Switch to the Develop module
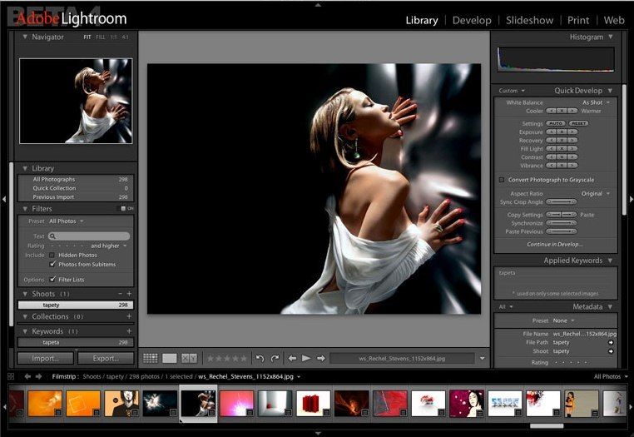634x437 pixels. click(473, 20)
